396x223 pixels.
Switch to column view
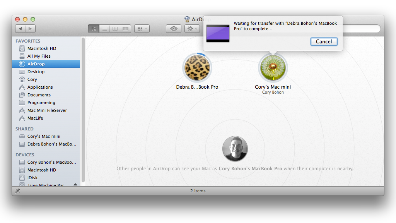[115, 29]
